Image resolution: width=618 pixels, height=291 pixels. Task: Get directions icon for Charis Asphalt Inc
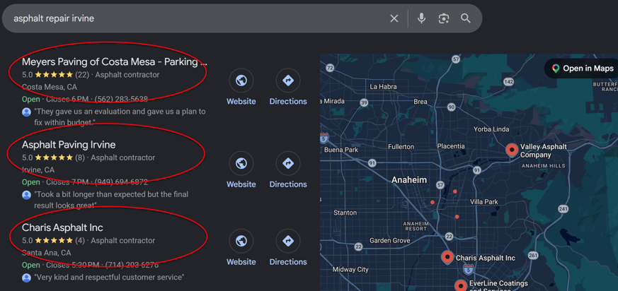tap(288, 241)
